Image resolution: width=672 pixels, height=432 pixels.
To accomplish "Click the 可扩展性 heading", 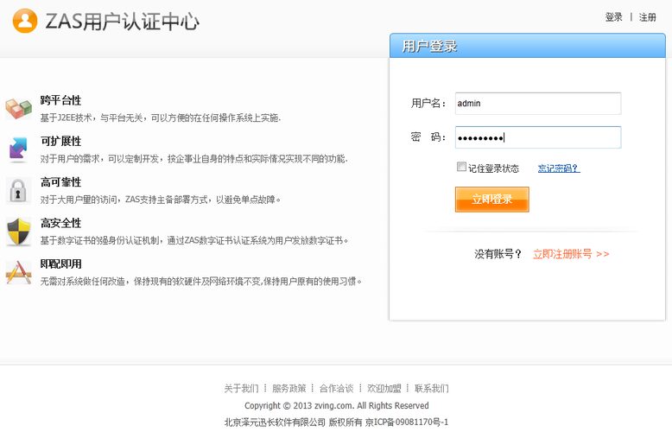I will 60,141.
